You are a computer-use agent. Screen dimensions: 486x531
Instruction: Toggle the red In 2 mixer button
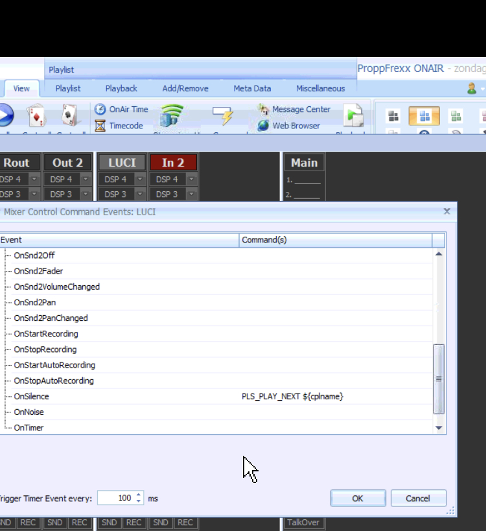[x=173, y=163]
